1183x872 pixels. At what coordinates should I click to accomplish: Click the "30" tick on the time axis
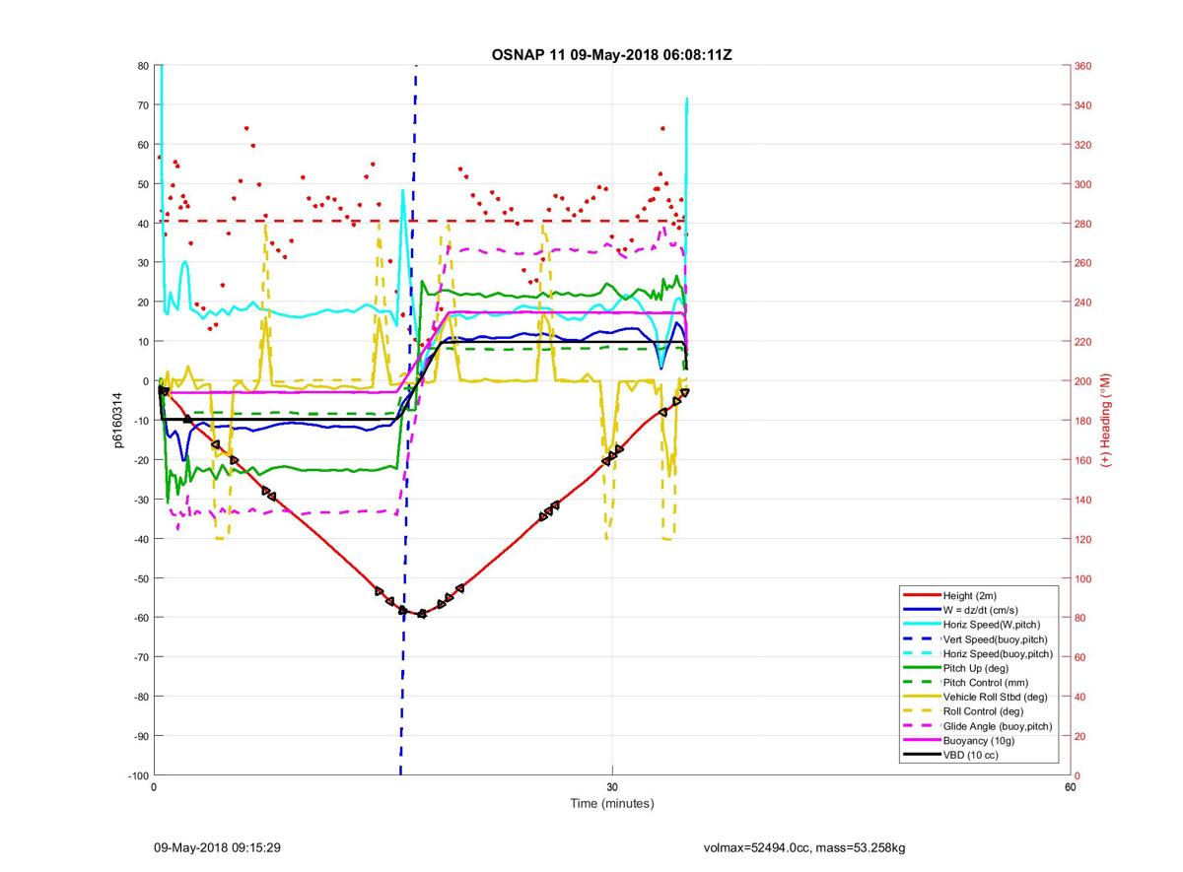[x=612, y=787]
